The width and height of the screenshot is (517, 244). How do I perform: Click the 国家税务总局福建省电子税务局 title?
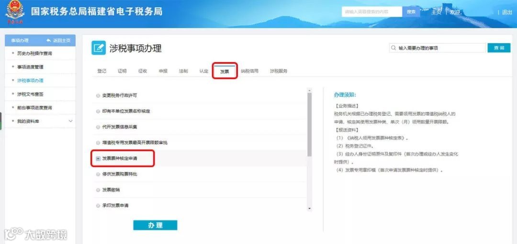point(97,11)
